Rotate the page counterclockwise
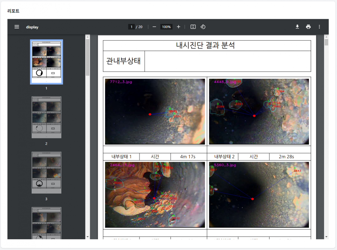The width and height of the screenshot is (337, 250). click(203, 27)
